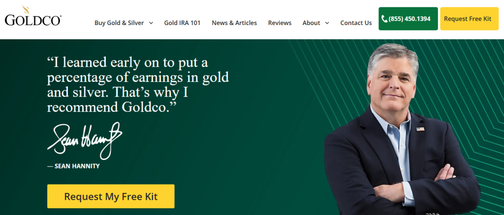Go to Gold IRA 101 page
Screen dimensions: 504x215
point(182,23)
